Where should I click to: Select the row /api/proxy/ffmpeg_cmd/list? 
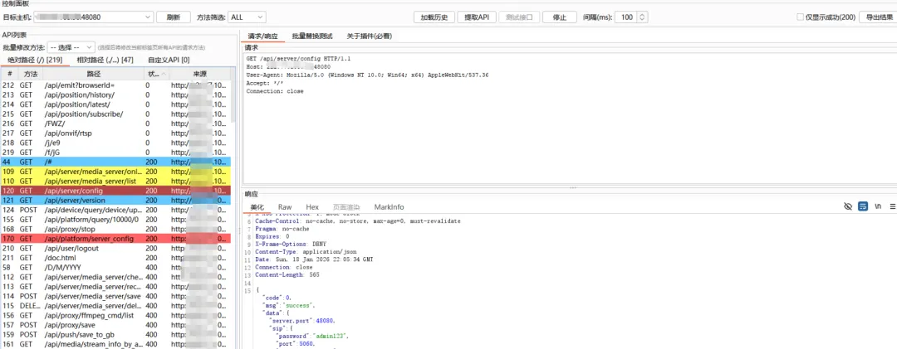pyautogui.click(x=115, y=315)
